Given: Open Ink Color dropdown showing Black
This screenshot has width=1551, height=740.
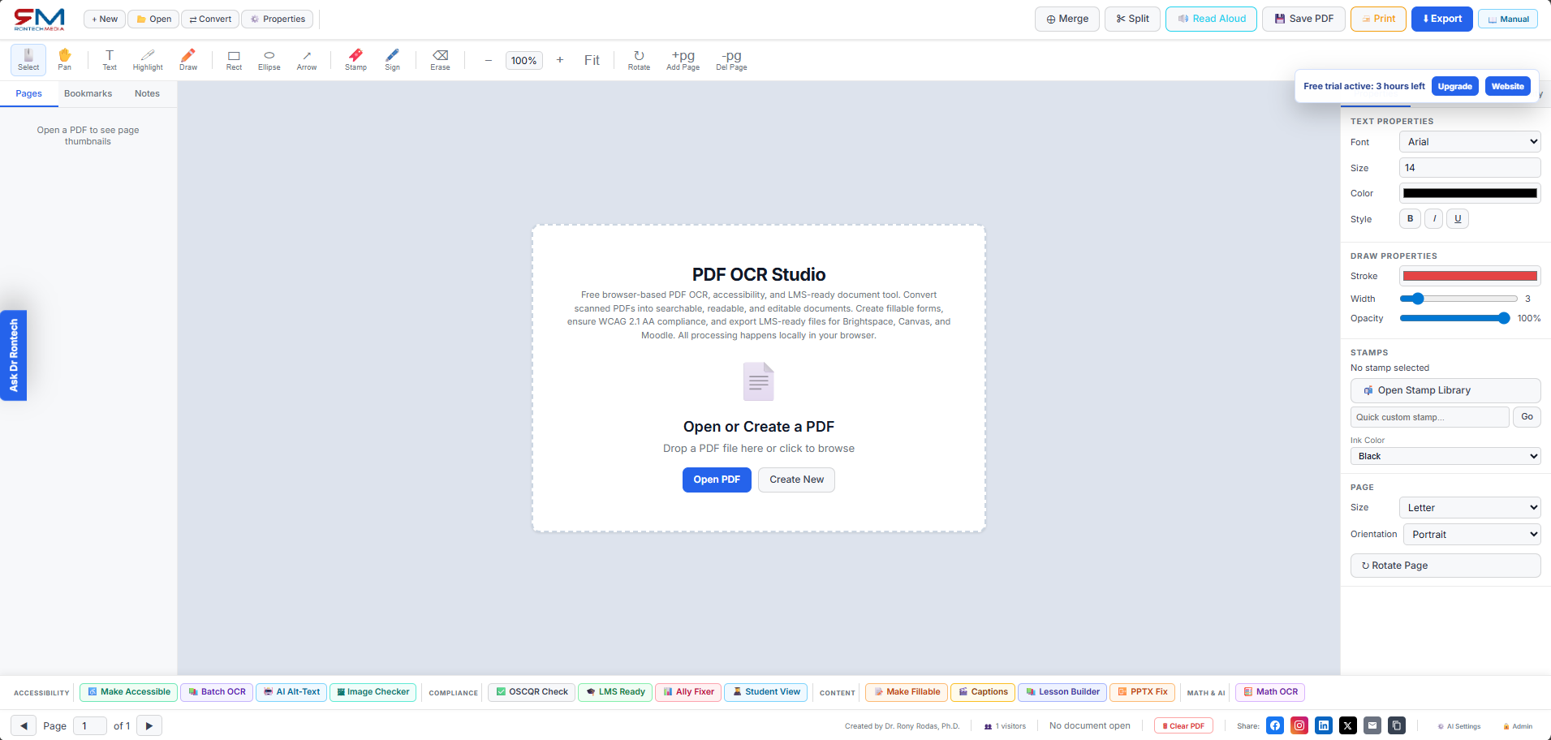Looking at the screenshot, I should pyautogui.click(x=1445, y=456).
